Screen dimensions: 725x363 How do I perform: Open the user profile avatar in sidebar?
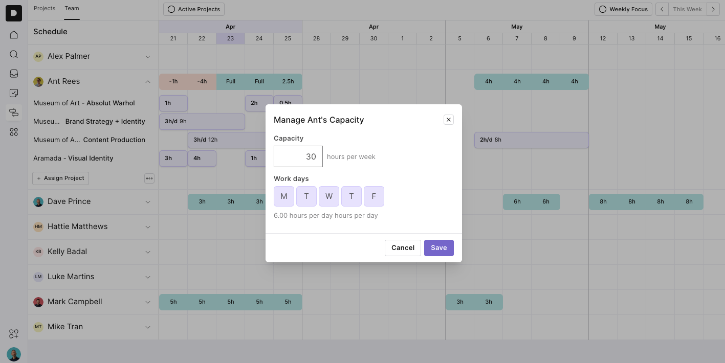[x=14, y=354]
